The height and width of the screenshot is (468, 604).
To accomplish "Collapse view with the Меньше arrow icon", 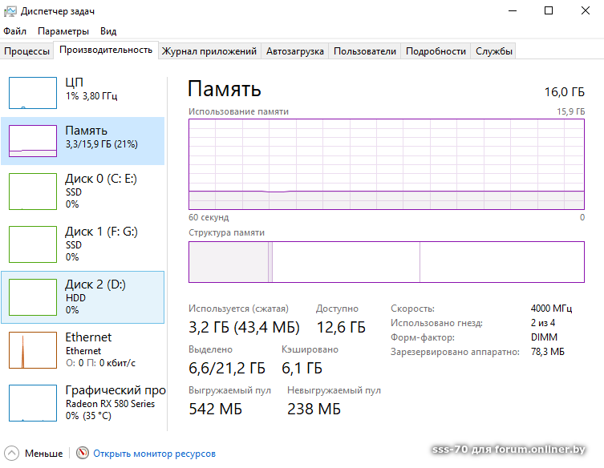I will (13, 454).
